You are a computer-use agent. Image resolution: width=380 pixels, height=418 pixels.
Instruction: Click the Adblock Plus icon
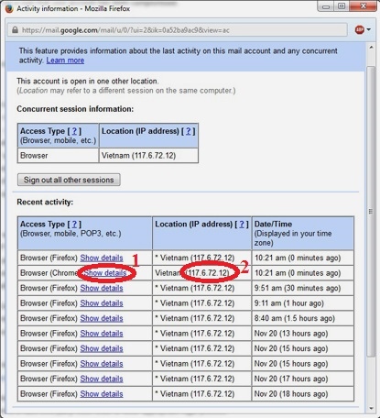[x=360, y=29]
